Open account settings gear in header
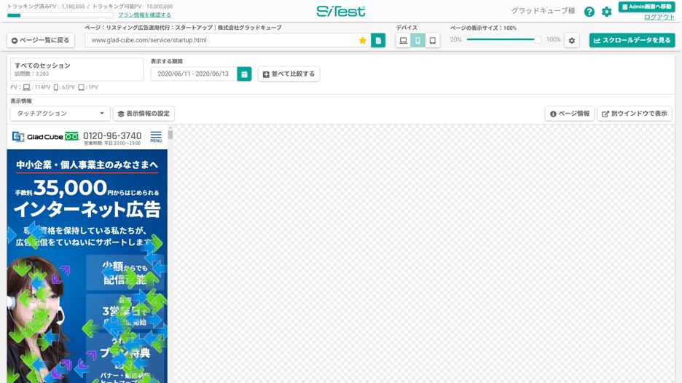The image size is (682, 383). pos(606,12)
